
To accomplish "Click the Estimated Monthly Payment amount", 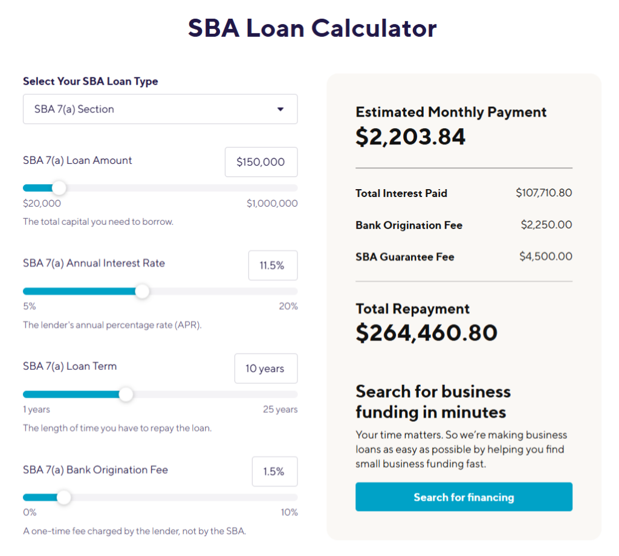I will pos(410,137).
